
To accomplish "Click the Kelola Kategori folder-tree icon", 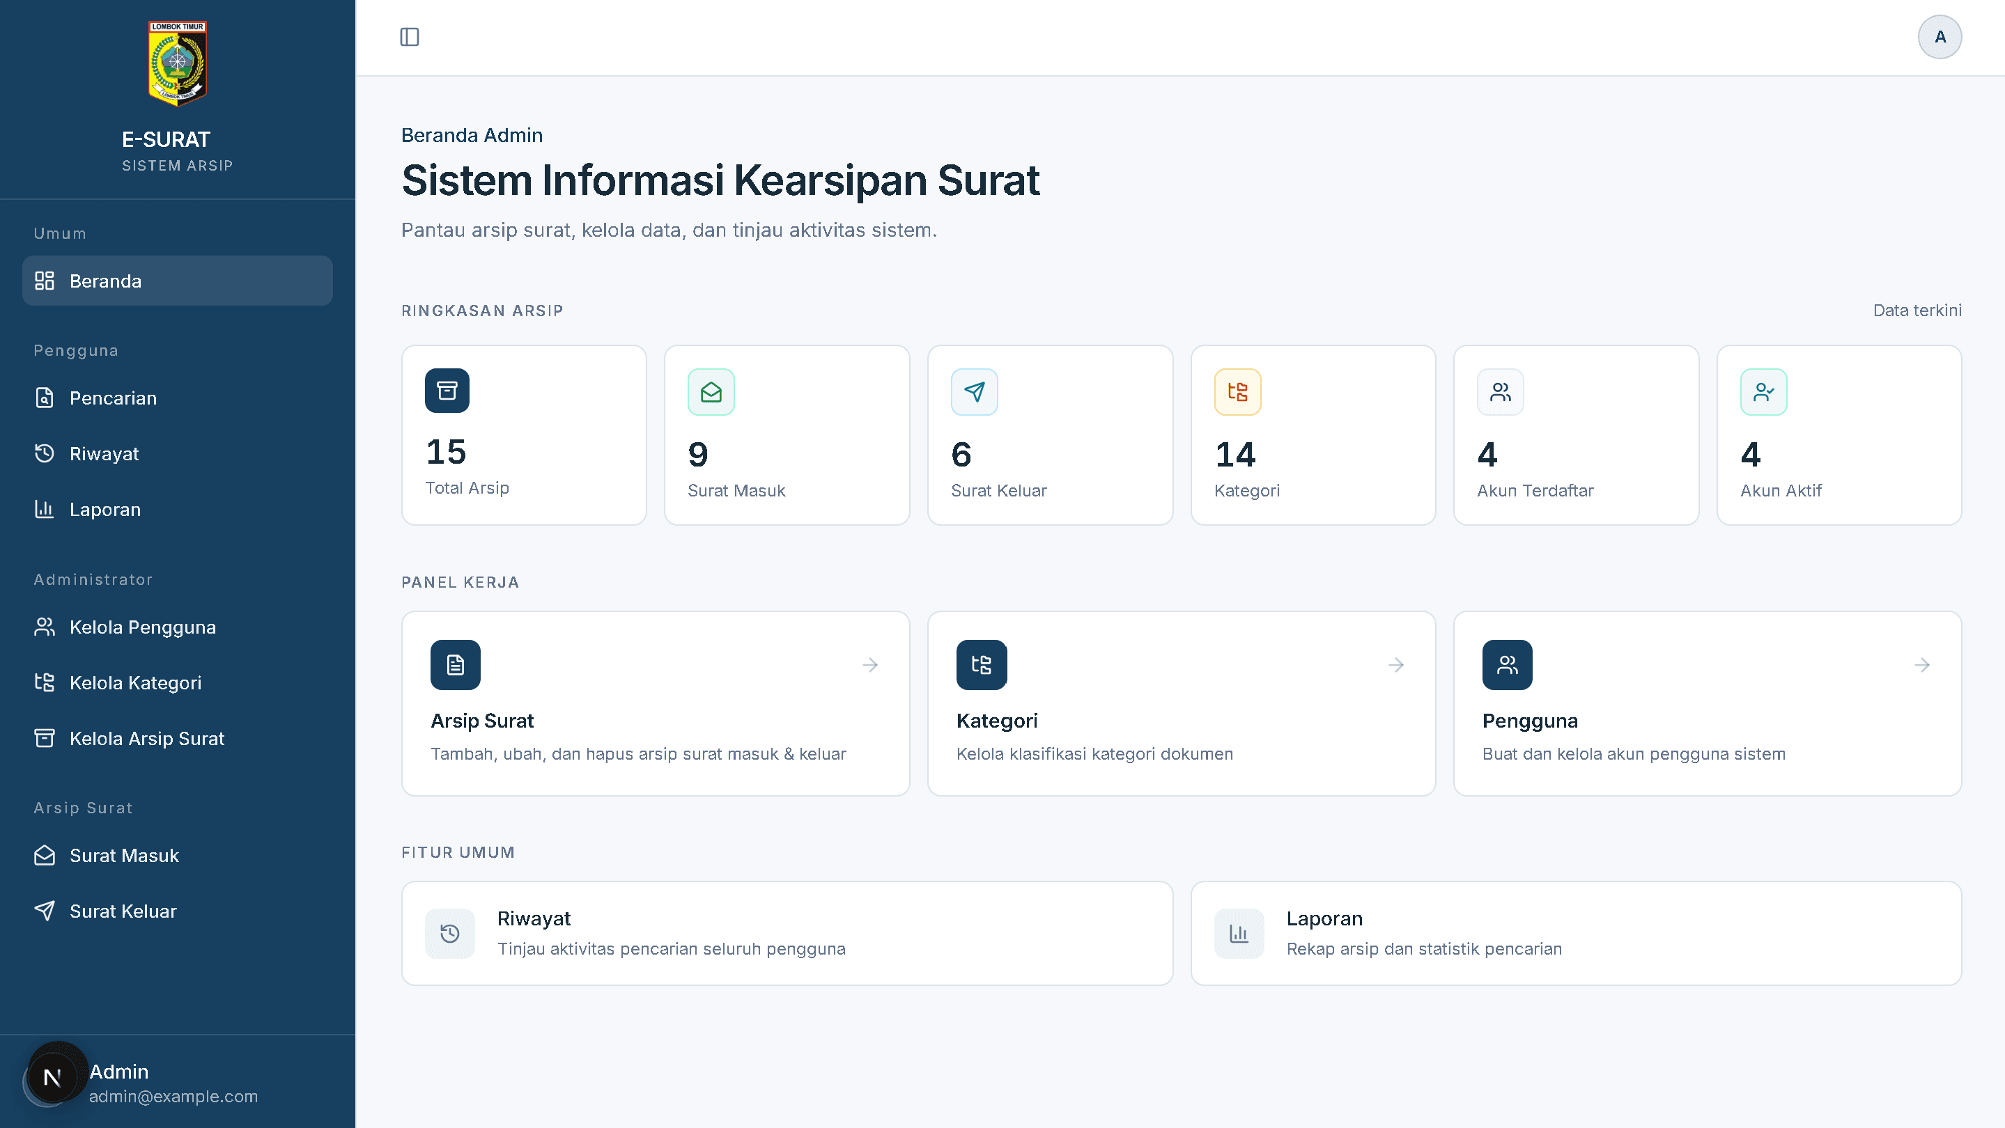I will coord(45,682).
